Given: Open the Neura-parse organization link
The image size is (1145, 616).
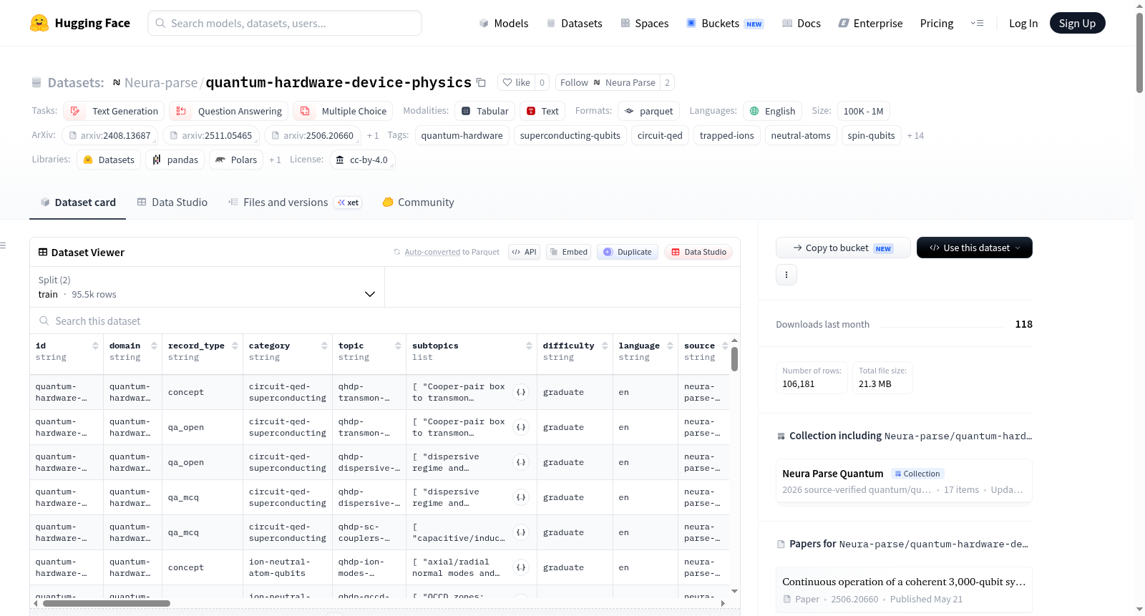Looking at the screenshot, I should pos(161,83).
